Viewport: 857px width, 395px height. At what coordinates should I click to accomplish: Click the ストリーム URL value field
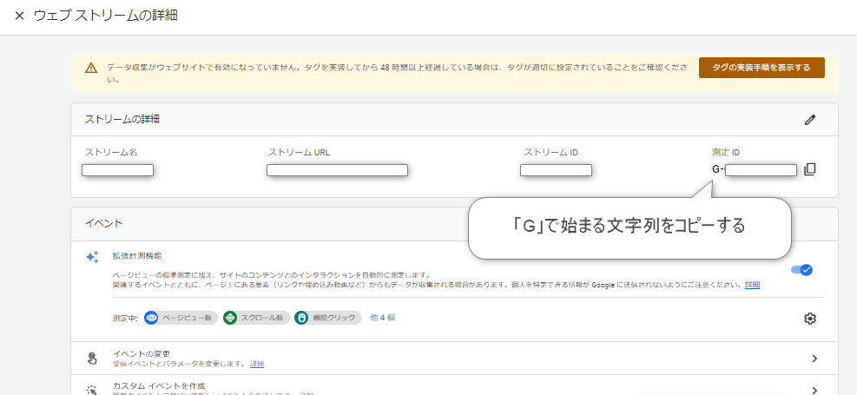[x=337, y=170]
